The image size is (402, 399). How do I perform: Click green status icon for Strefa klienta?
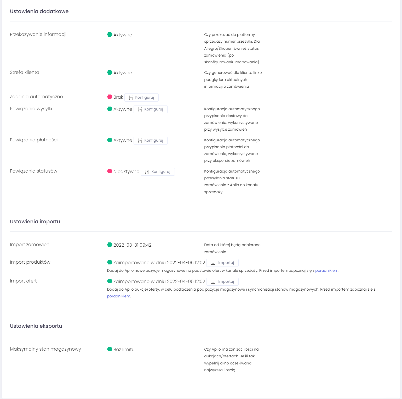click(x=110, y=73)
